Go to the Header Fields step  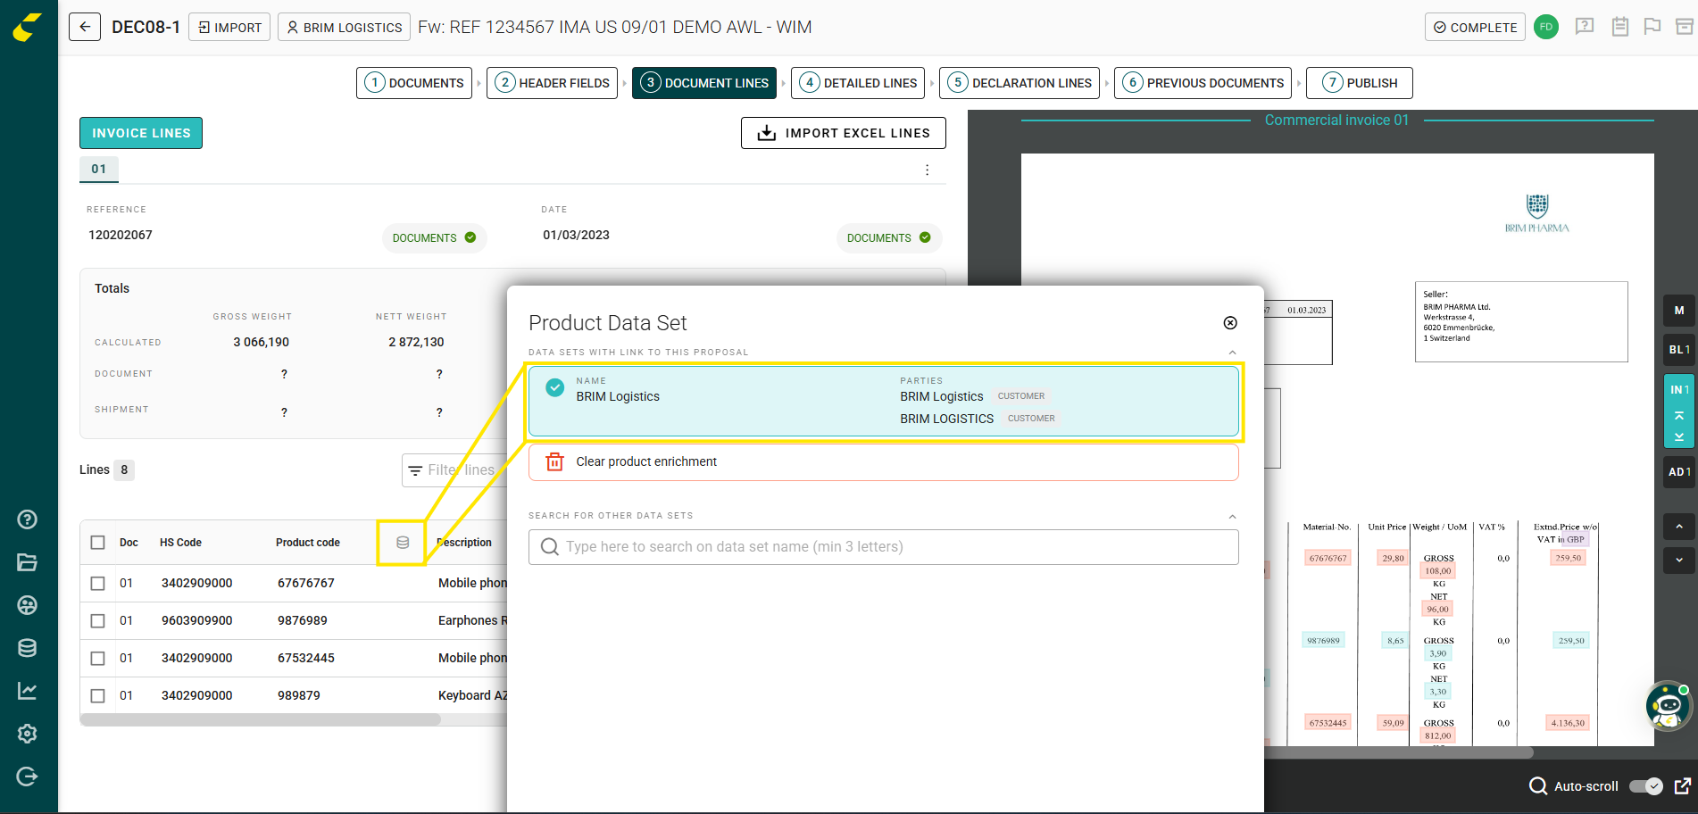click(x=552, y=83)
